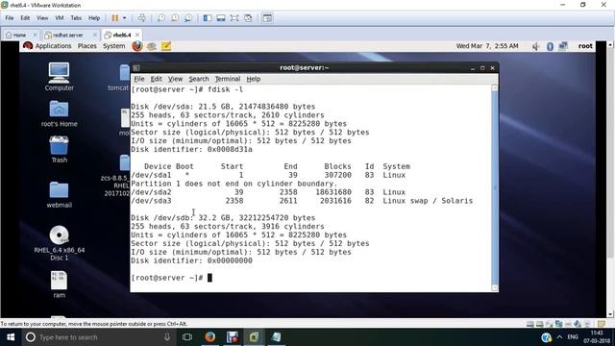The image size is (615, 346).
Task: Open VMware View menu
Action: click(42, 18)
